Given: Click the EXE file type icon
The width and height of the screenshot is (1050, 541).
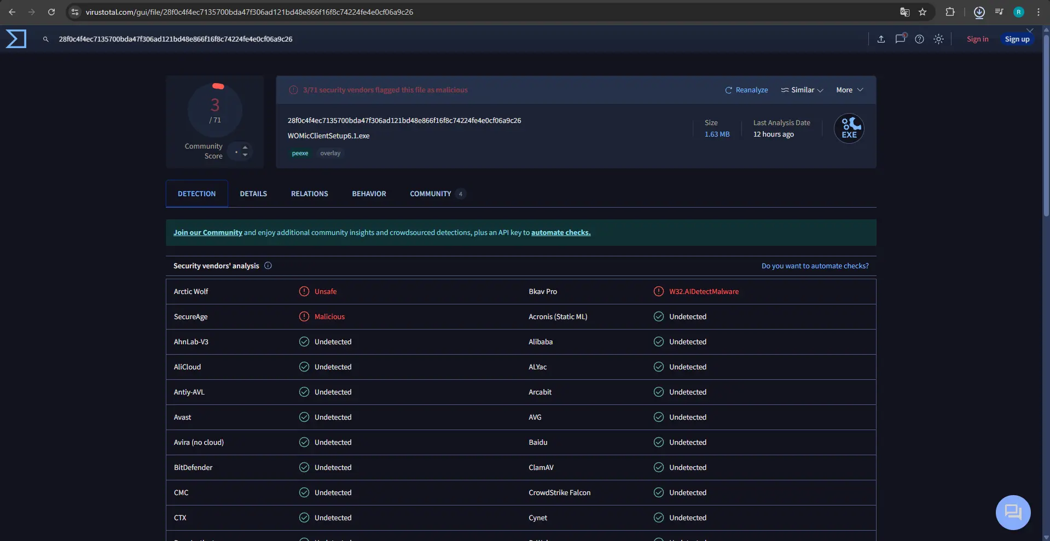Looking at the screenshot, I should point(849,128).
